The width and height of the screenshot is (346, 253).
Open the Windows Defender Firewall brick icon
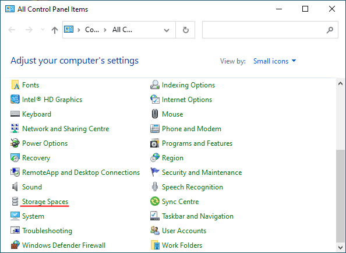[x=15, y=245]
